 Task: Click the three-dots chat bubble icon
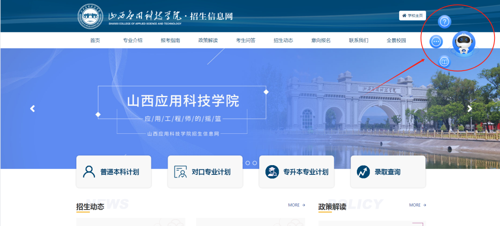click(x=436, y=42)
